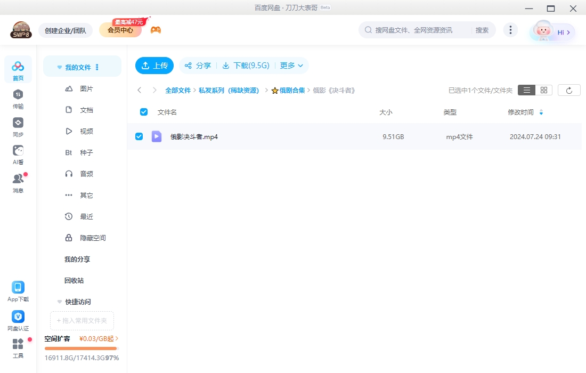Collapse the 我的文件 tree section

tap(59, 66)
